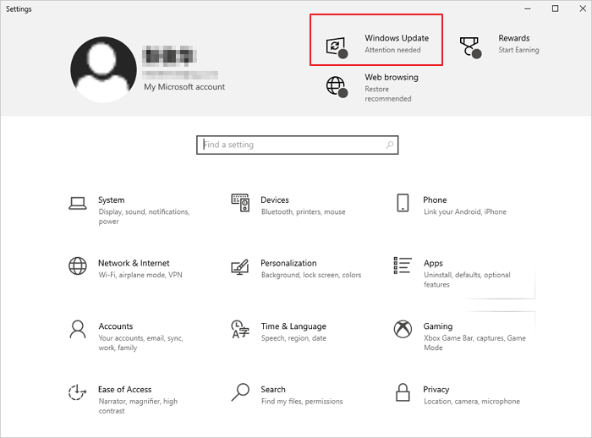Click 'Xbox Game Bar, captures, Game Mode' description

pyautogui.click(x=474, y=342)
